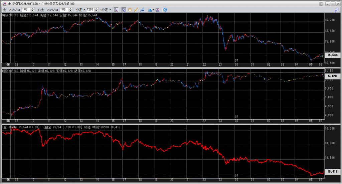Adjust the 1200 bar count spinner
The height and width of the screenshot is (184, 342).
(x=96, y=10)
